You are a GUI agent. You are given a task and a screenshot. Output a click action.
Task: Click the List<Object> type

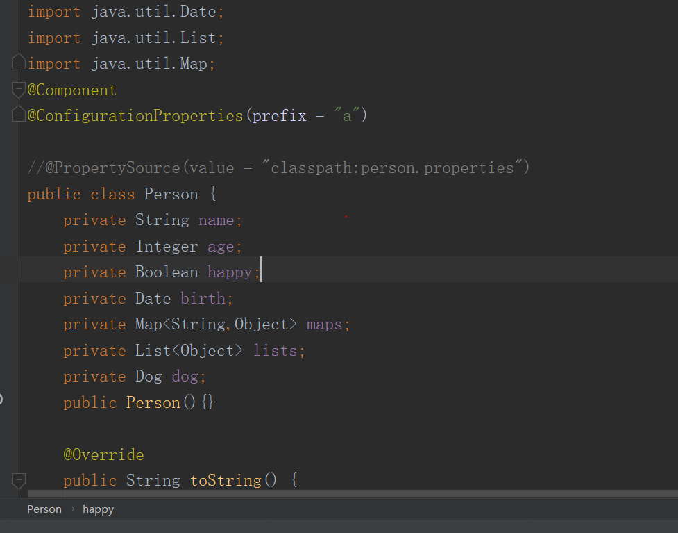[x=189, y=350]
